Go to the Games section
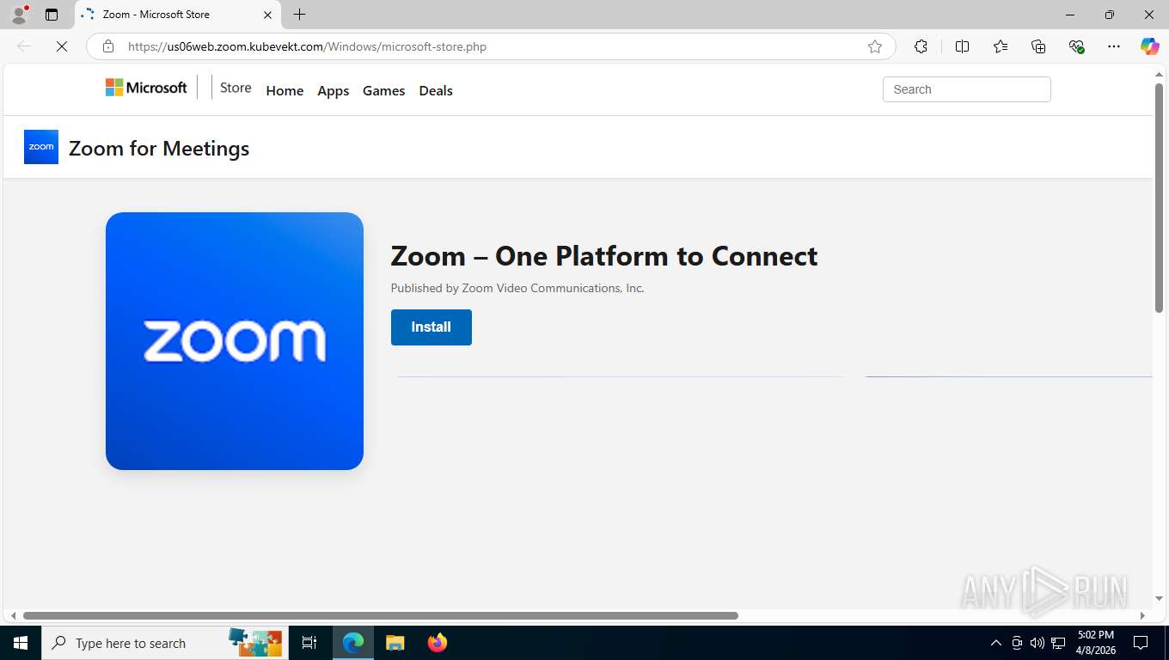The width and height of the screenshot is (1169, 660). point(383,90)
